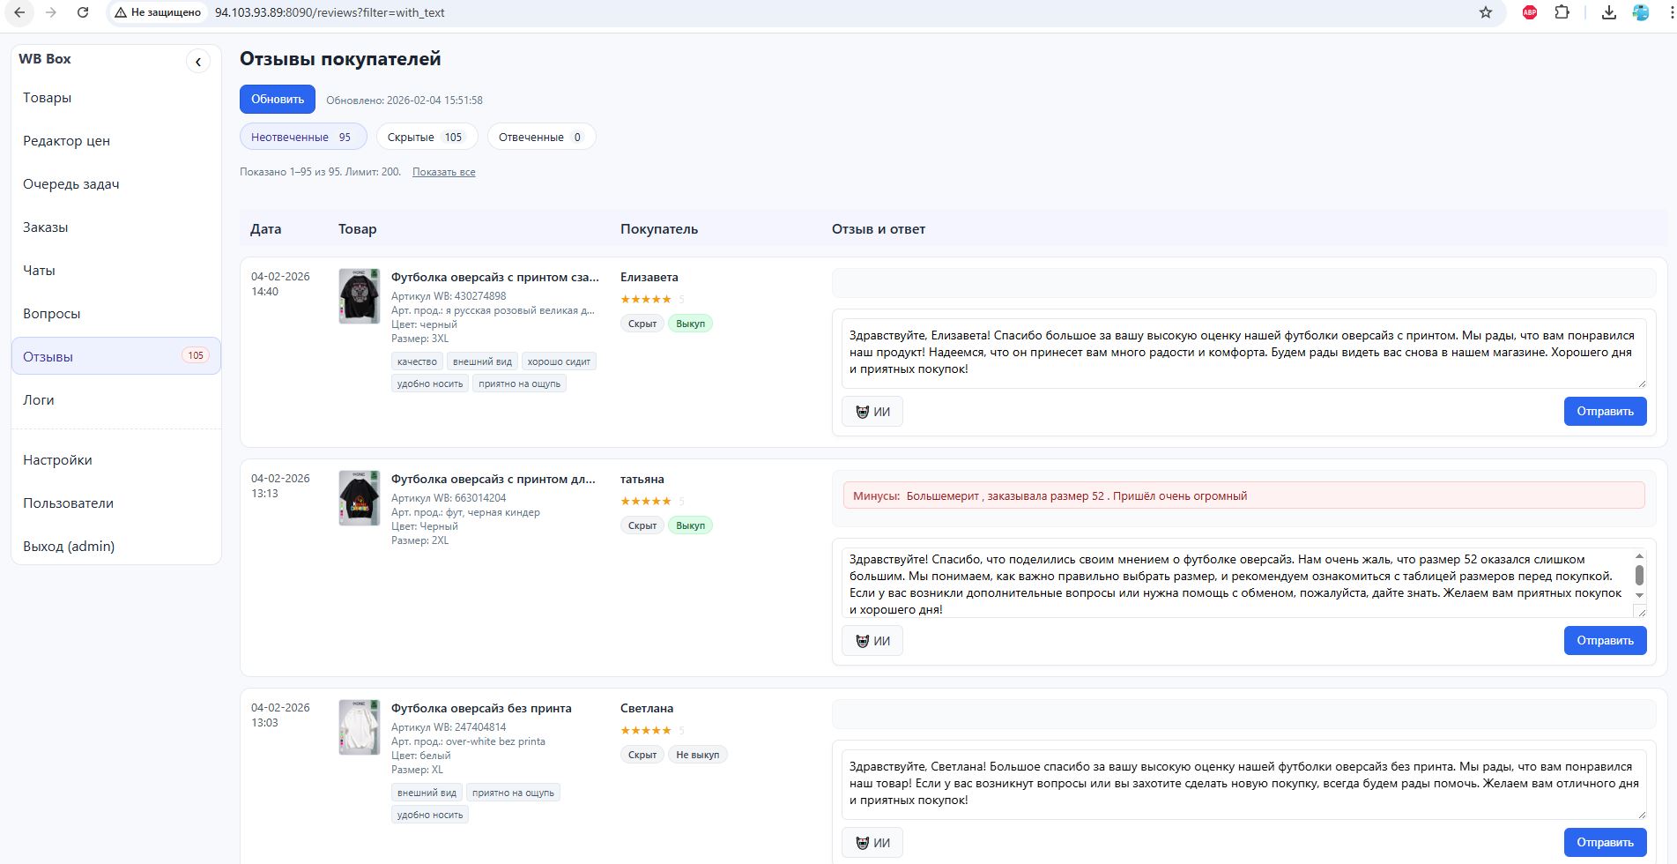The height and width of the screenshot is (864, 1677).
Task: Switch to the Скрытые filter tab
Action: pos(427,137)
